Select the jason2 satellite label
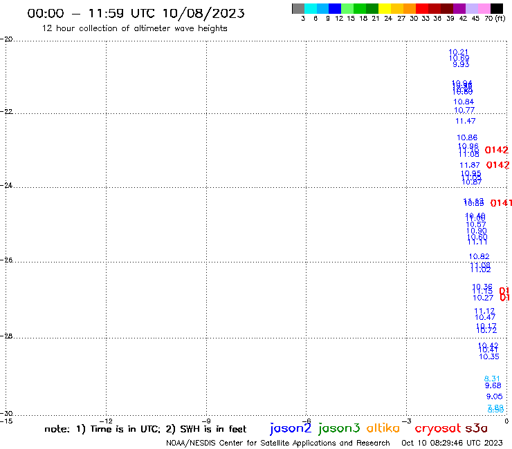The image size is (512, 449). pos(291,428)
